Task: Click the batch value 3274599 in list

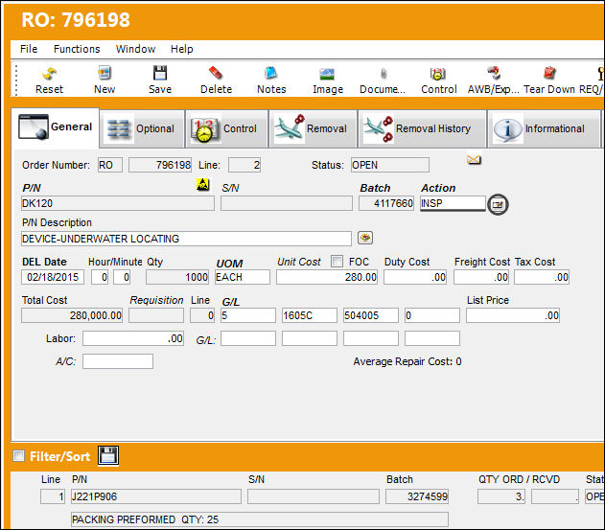Action: pos(417,496)
